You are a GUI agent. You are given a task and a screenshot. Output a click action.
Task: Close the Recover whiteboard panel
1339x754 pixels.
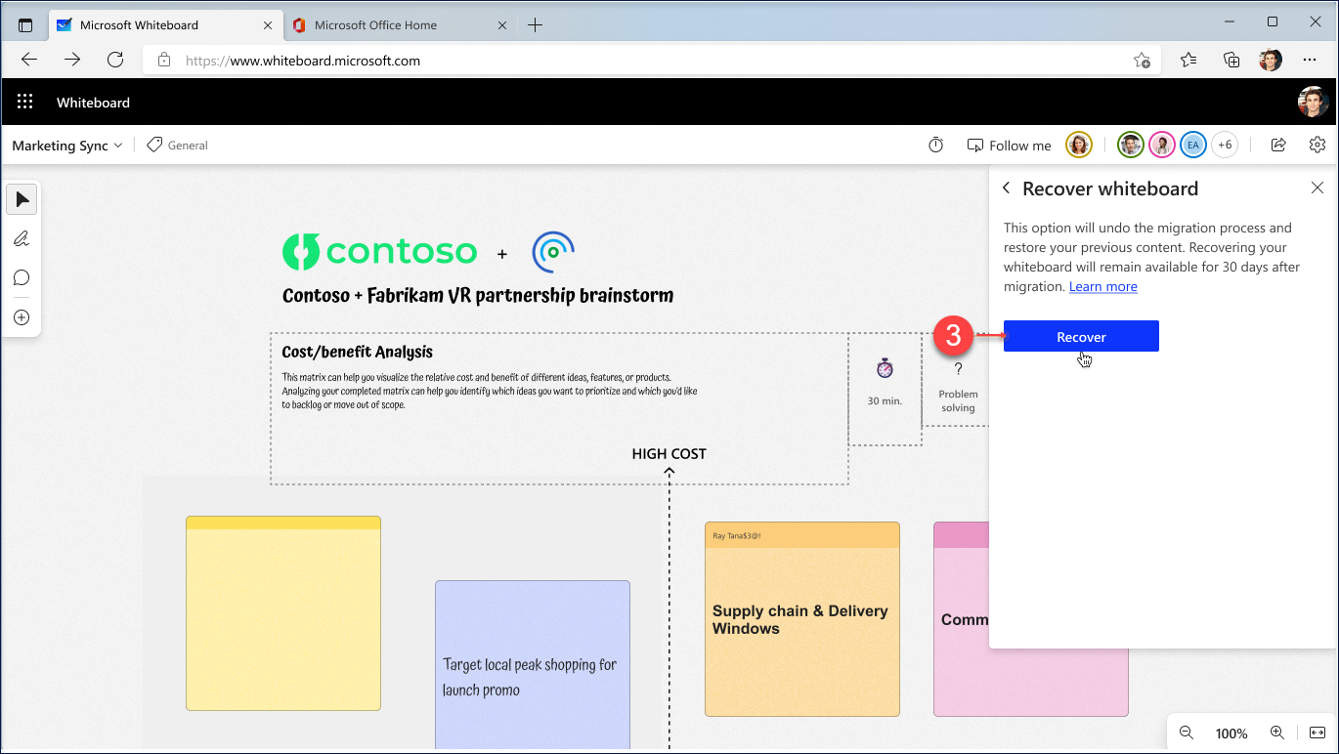click(x=1317, y=188)
